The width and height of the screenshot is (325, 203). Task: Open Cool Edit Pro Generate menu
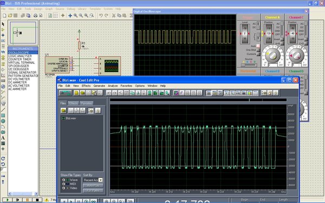point(99,86)
